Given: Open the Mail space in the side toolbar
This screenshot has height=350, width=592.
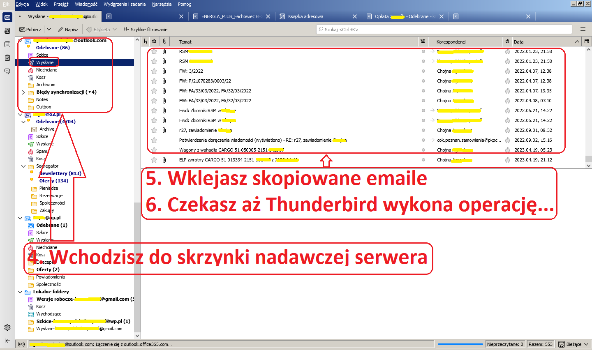Looking at the screenshot, I should coord(7,17).
